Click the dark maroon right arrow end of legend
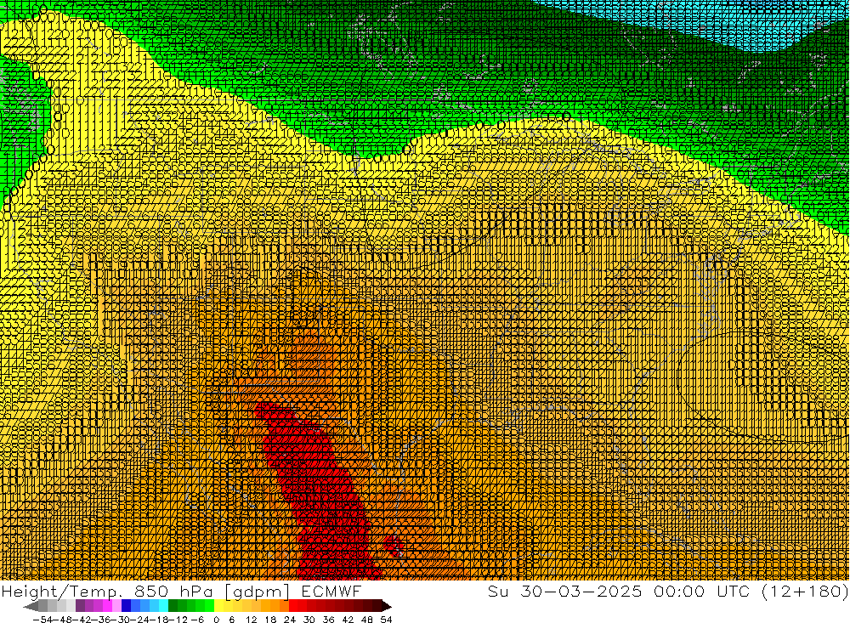 387,606
